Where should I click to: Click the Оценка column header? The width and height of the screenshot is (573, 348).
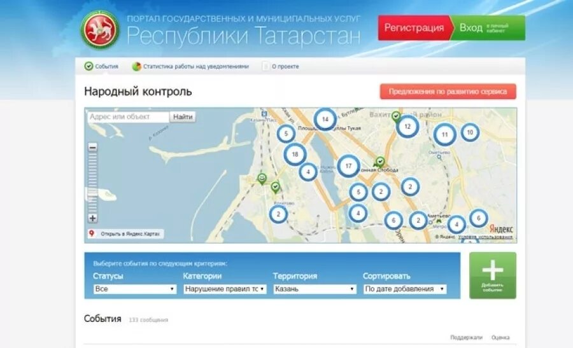[x=500, y=337]
